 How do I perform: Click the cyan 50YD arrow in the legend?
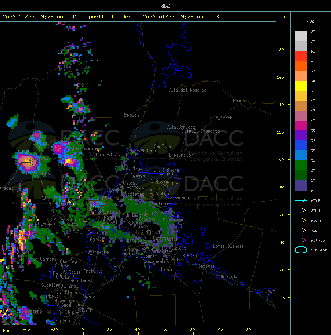[301, 201]
